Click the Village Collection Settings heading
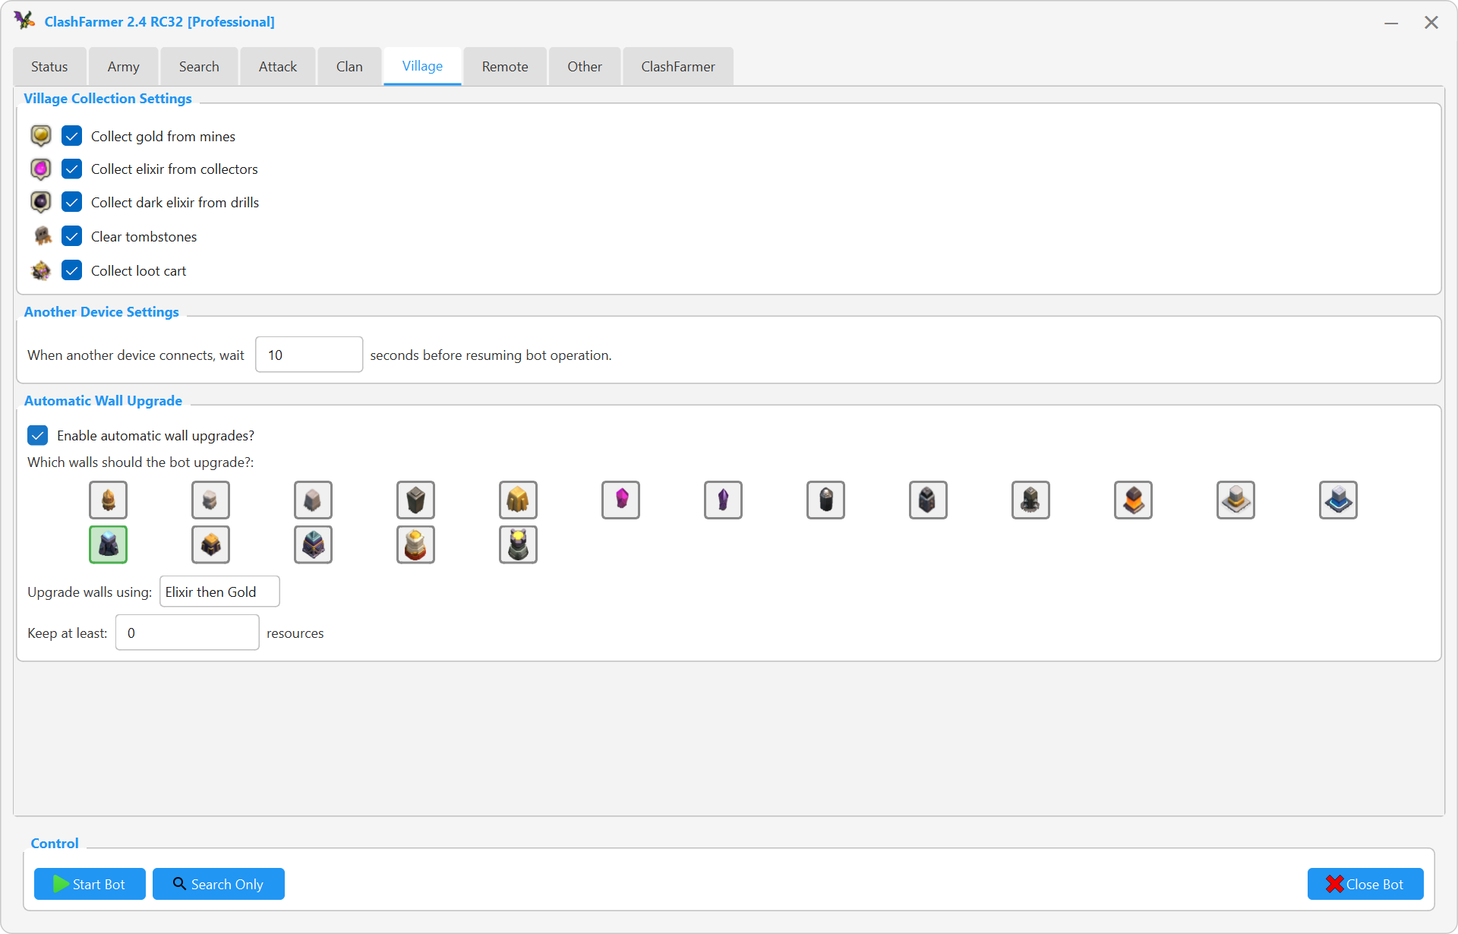The height and width of the screenshot is (934, 1458). [x=108, y=99]
